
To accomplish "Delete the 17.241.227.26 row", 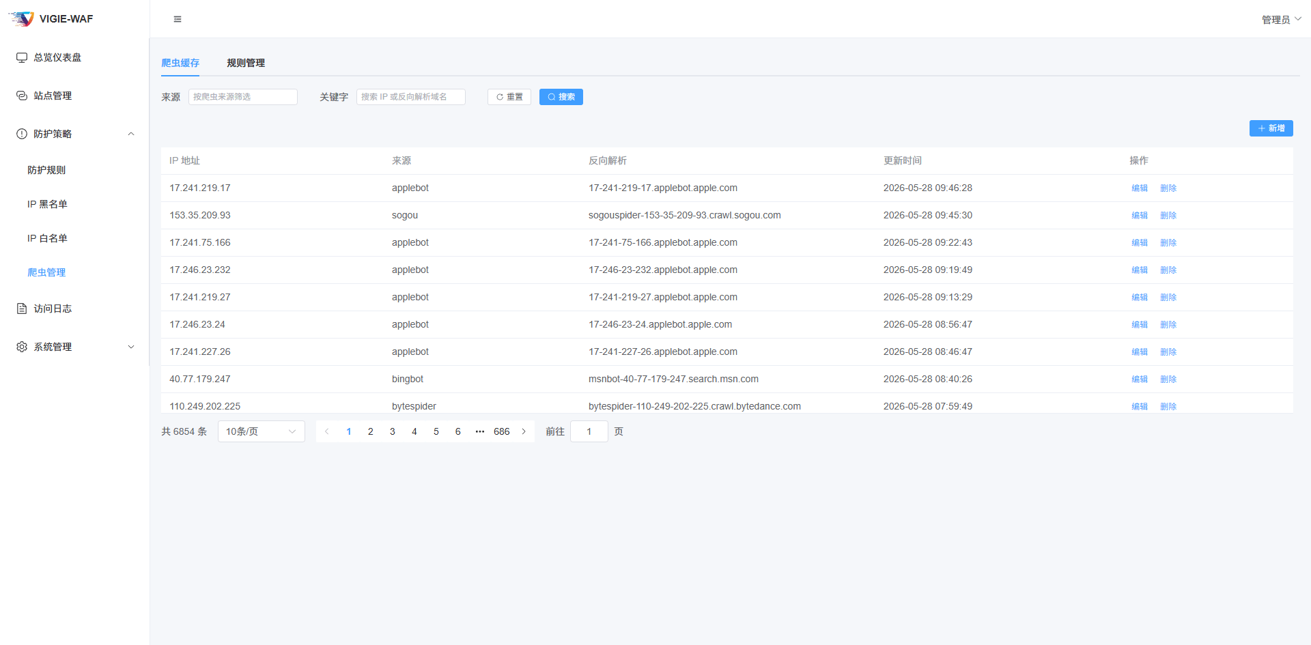I will pos(1168,352).
